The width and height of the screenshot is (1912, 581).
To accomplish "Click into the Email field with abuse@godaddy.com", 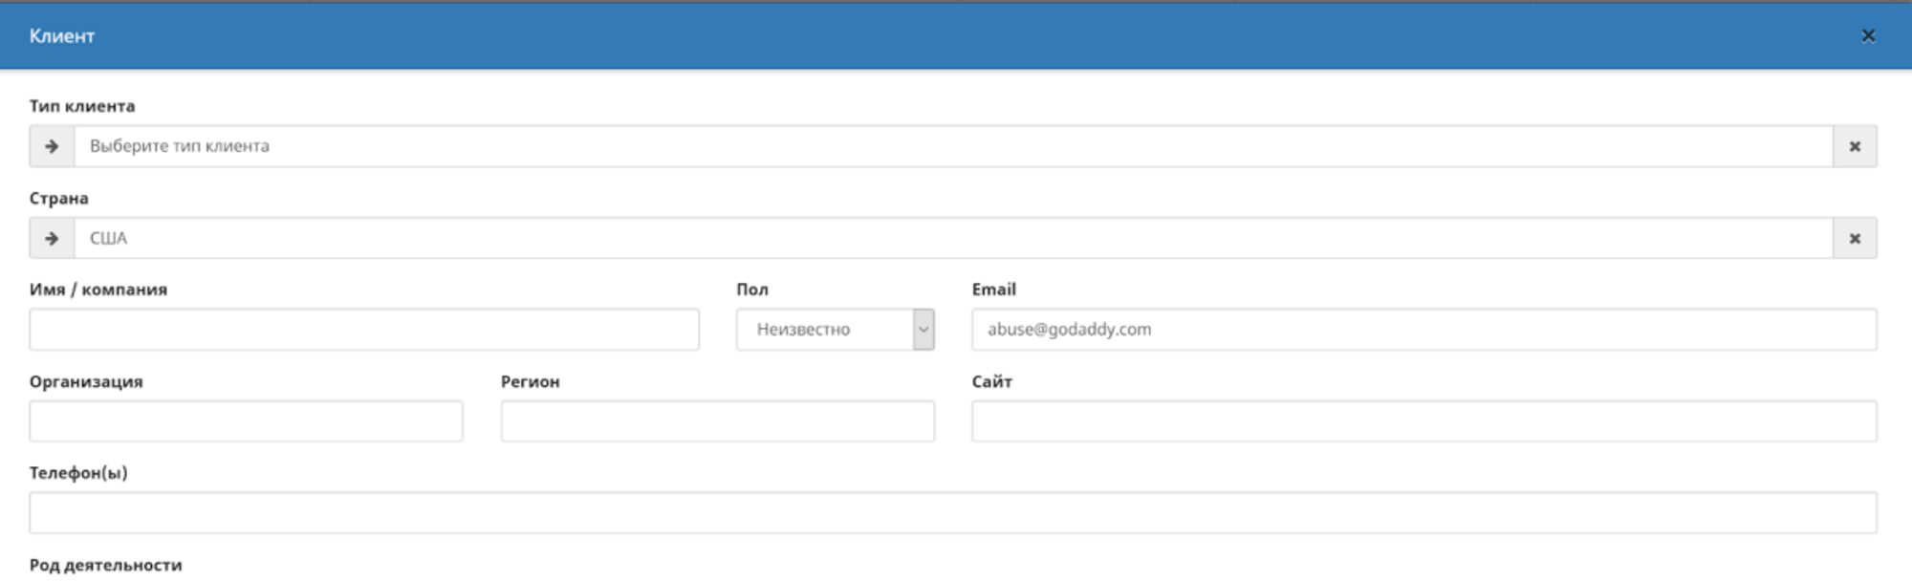I will coord(1423,330).
